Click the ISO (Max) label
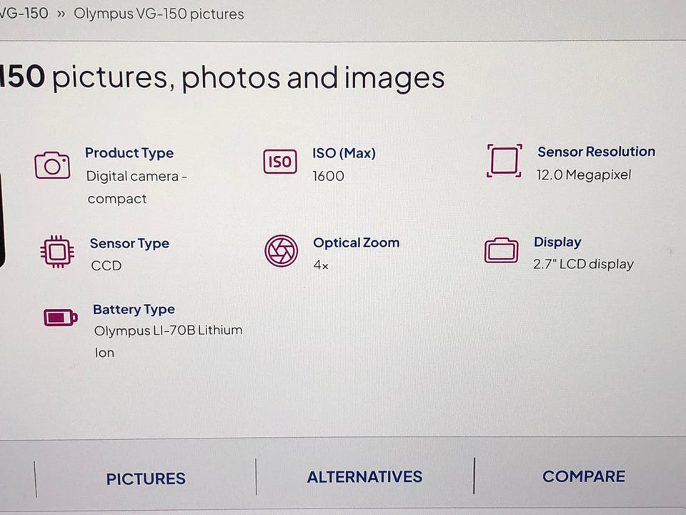The image size is (686, 515). click(x=344, y=153)
